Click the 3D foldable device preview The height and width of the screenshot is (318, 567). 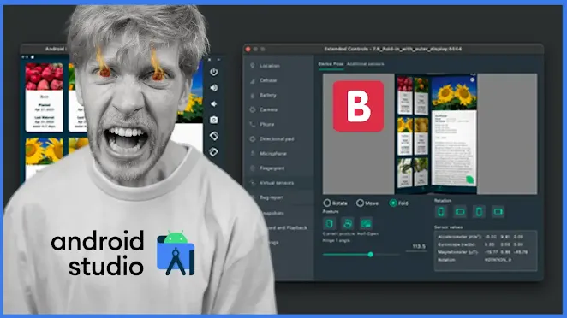[435, 133]
